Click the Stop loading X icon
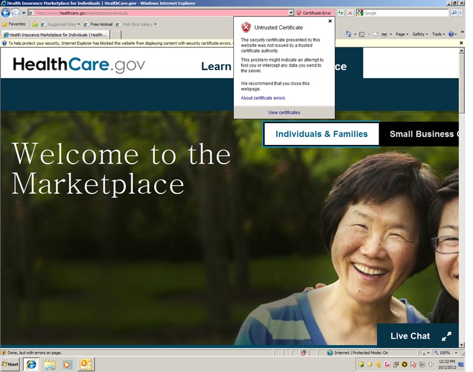The height and width of the screenshot is (372, 473). (350, 13)
